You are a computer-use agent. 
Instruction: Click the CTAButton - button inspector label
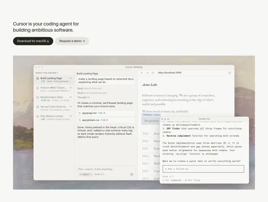[151, 115]
